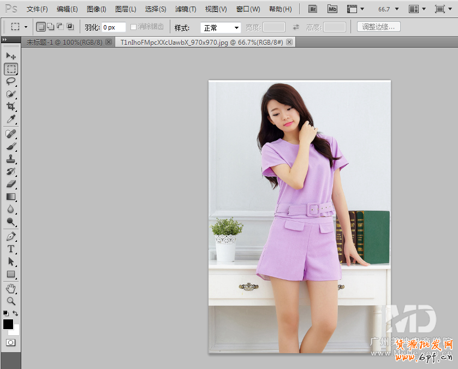Open the 滤镜(T) menu
The width and height of the screenshot is (458, 369).
186,9
